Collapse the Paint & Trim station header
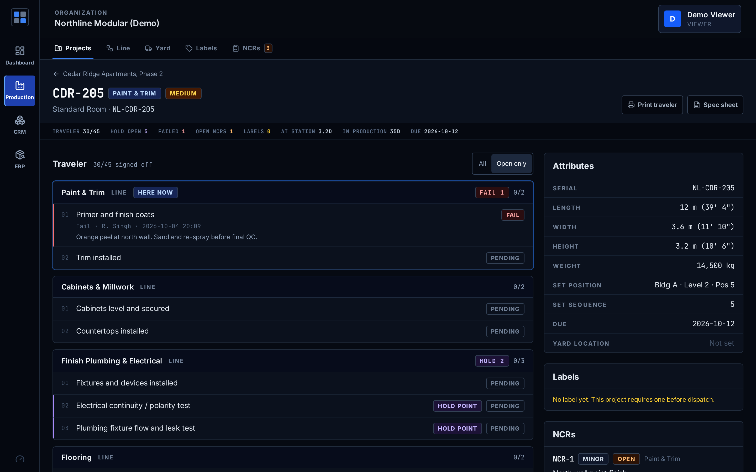 (x=293, y=193)
